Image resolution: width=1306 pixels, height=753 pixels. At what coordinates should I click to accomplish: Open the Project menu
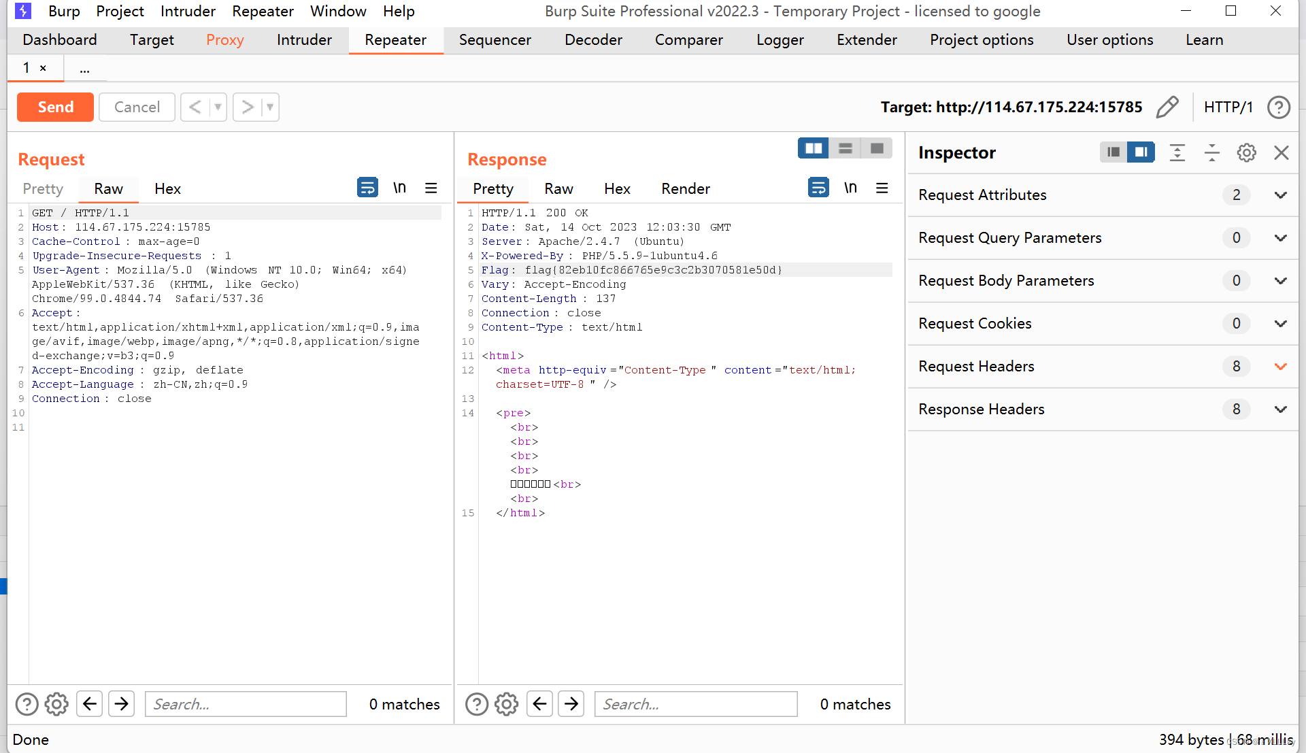tap(120, 11)
